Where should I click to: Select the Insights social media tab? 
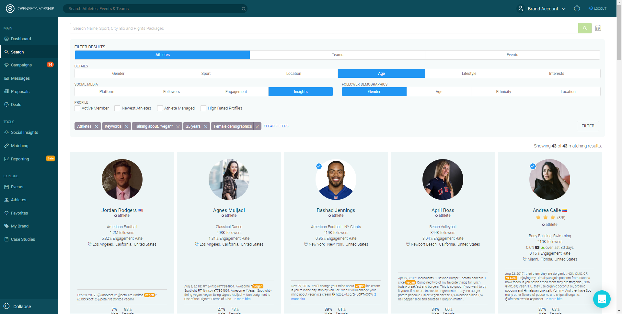301,92
